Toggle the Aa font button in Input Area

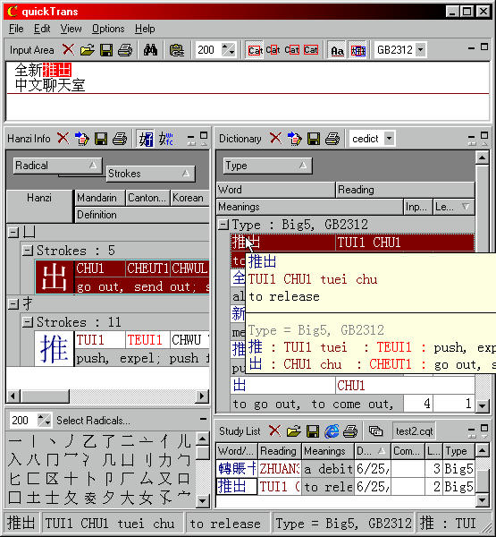(337, 50)
